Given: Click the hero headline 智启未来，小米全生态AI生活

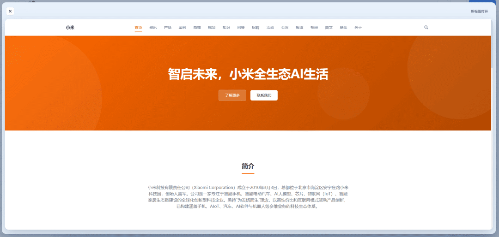Looking at the screenshot, I should point(248,75).
